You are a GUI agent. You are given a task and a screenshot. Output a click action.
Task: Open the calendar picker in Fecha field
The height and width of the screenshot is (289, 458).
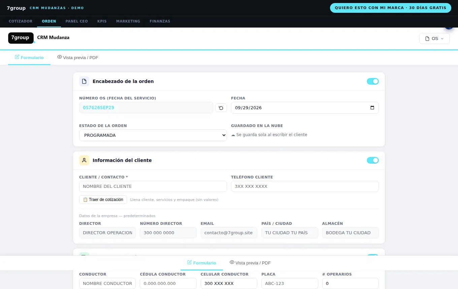pos(372,108)
